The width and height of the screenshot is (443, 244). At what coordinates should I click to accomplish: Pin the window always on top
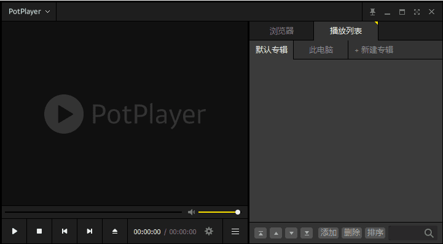[373, 12]
